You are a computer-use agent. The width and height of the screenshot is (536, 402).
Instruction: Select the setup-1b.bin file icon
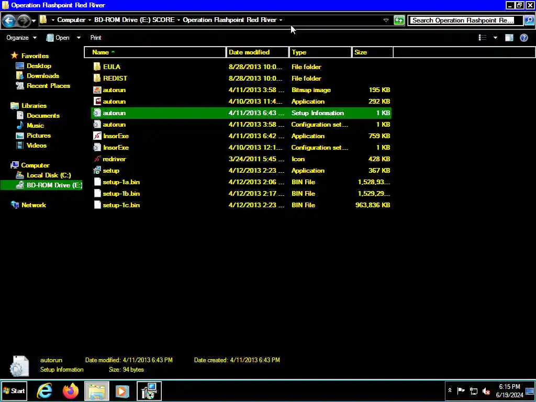coord(97,194)
